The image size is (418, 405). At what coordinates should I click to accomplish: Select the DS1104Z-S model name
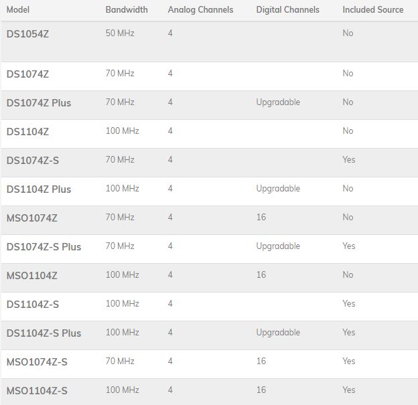point(33,305)
